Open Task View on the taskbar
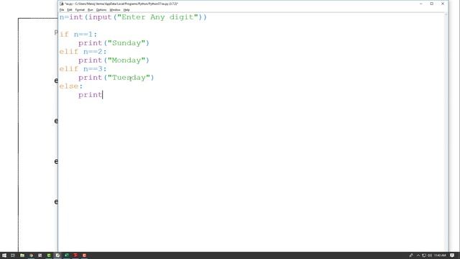460x259 pixels. [x=13, y=255]
